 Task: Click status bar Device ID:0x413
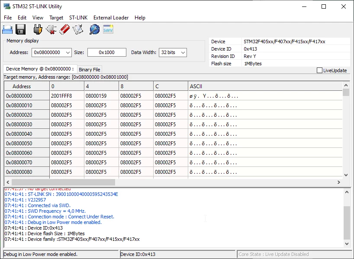(177, 254)
